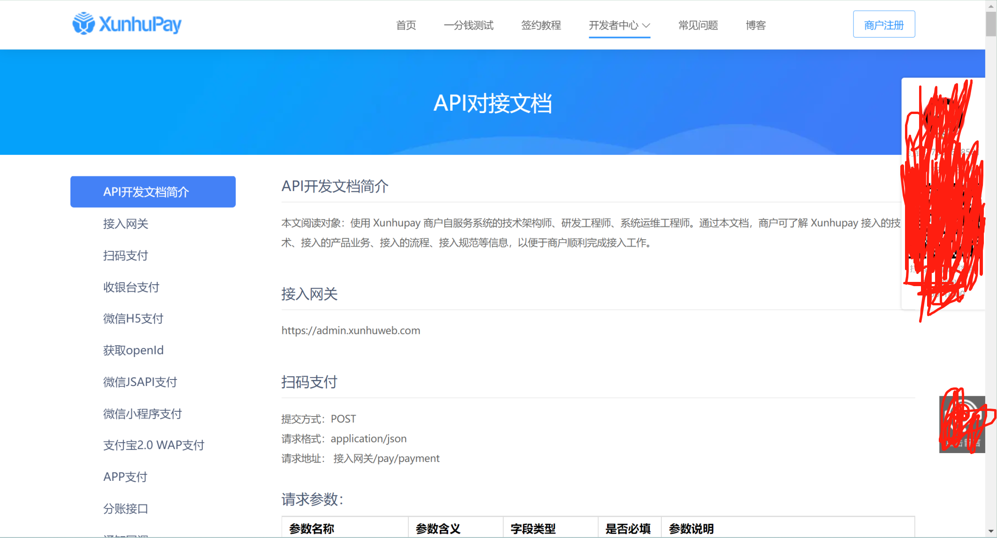Click the scrollbar up arrow
The image size is (997, 538).
coord(991,6)
